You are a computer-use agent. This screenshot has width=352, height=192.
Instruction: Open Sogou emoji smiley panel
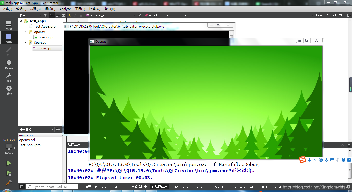point(321,160)
